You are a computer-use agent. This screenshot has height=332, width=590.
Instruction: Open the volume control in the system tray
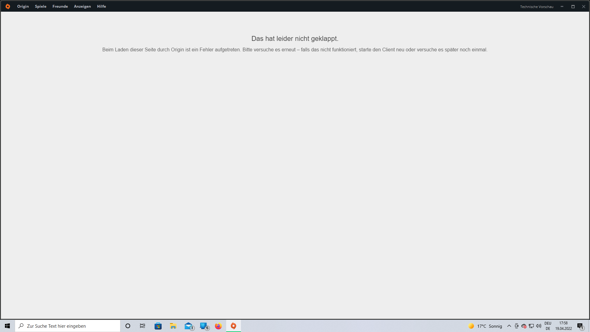539,326
